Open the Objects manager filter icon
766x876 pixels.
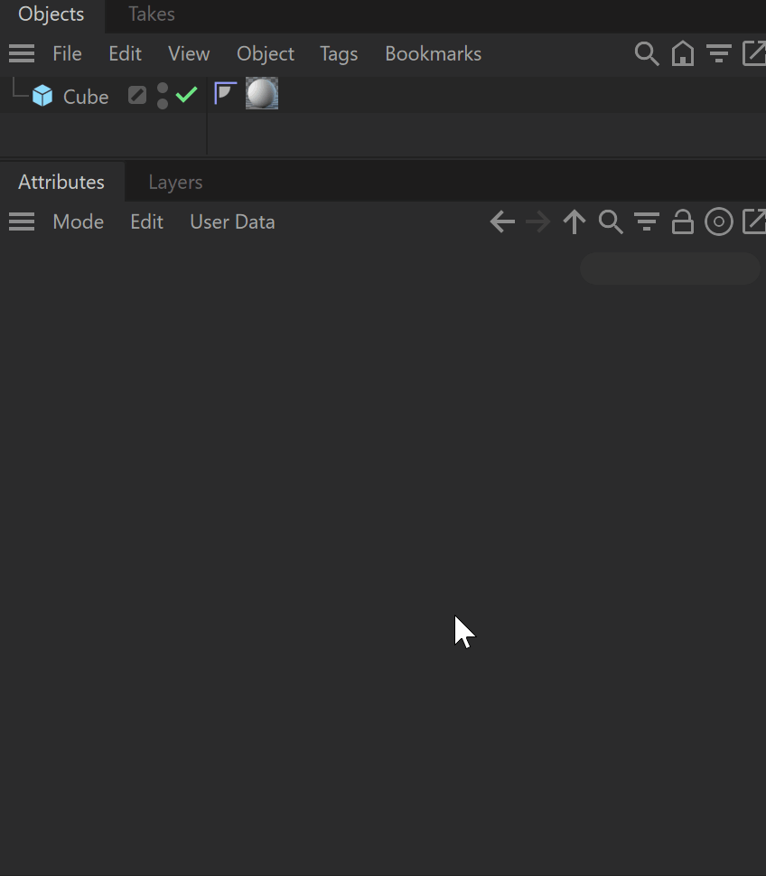[x=718, y=53]
